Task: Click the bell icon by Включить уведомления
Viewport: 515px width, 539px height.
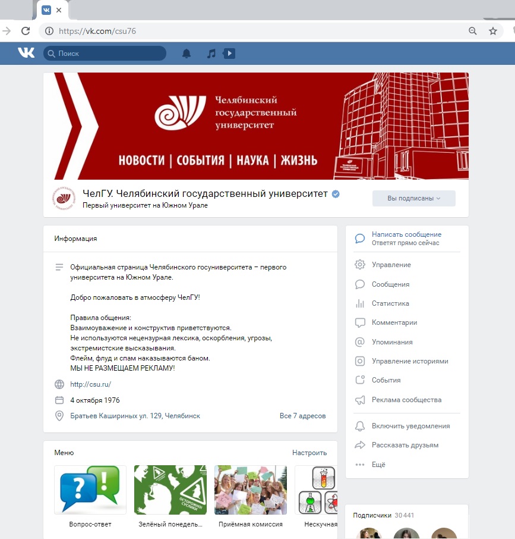Action: [x=359, y=426]
